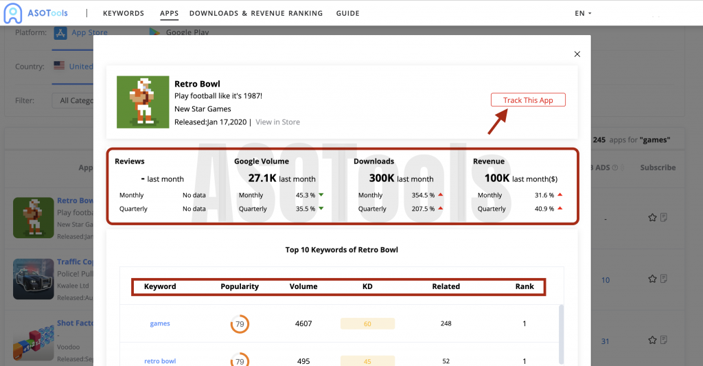Click Google Volume monthly 45.3 % down arrow

pos(321,194)
